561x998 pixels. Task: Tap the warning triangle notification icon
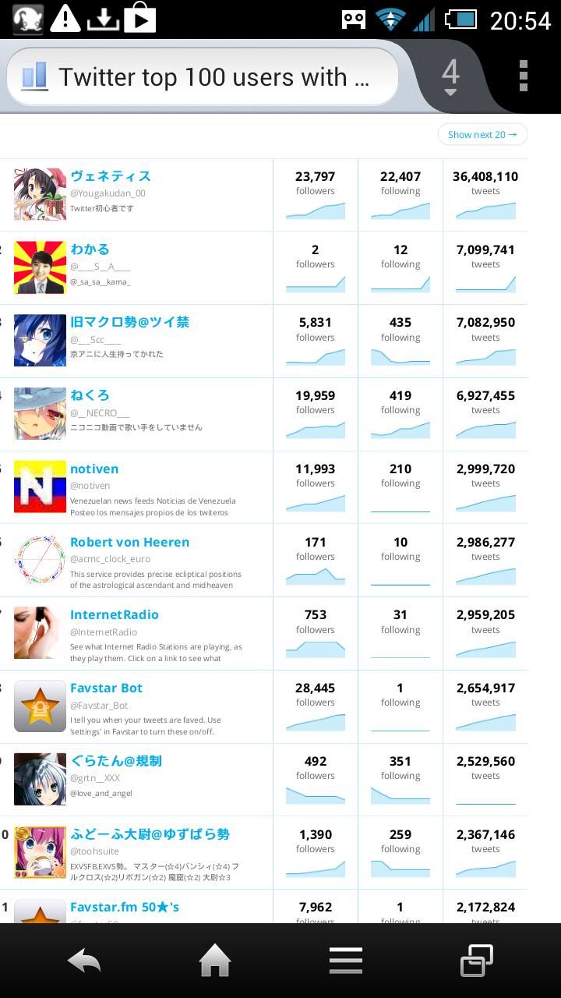pyautogui.click(x=65, y=18)
